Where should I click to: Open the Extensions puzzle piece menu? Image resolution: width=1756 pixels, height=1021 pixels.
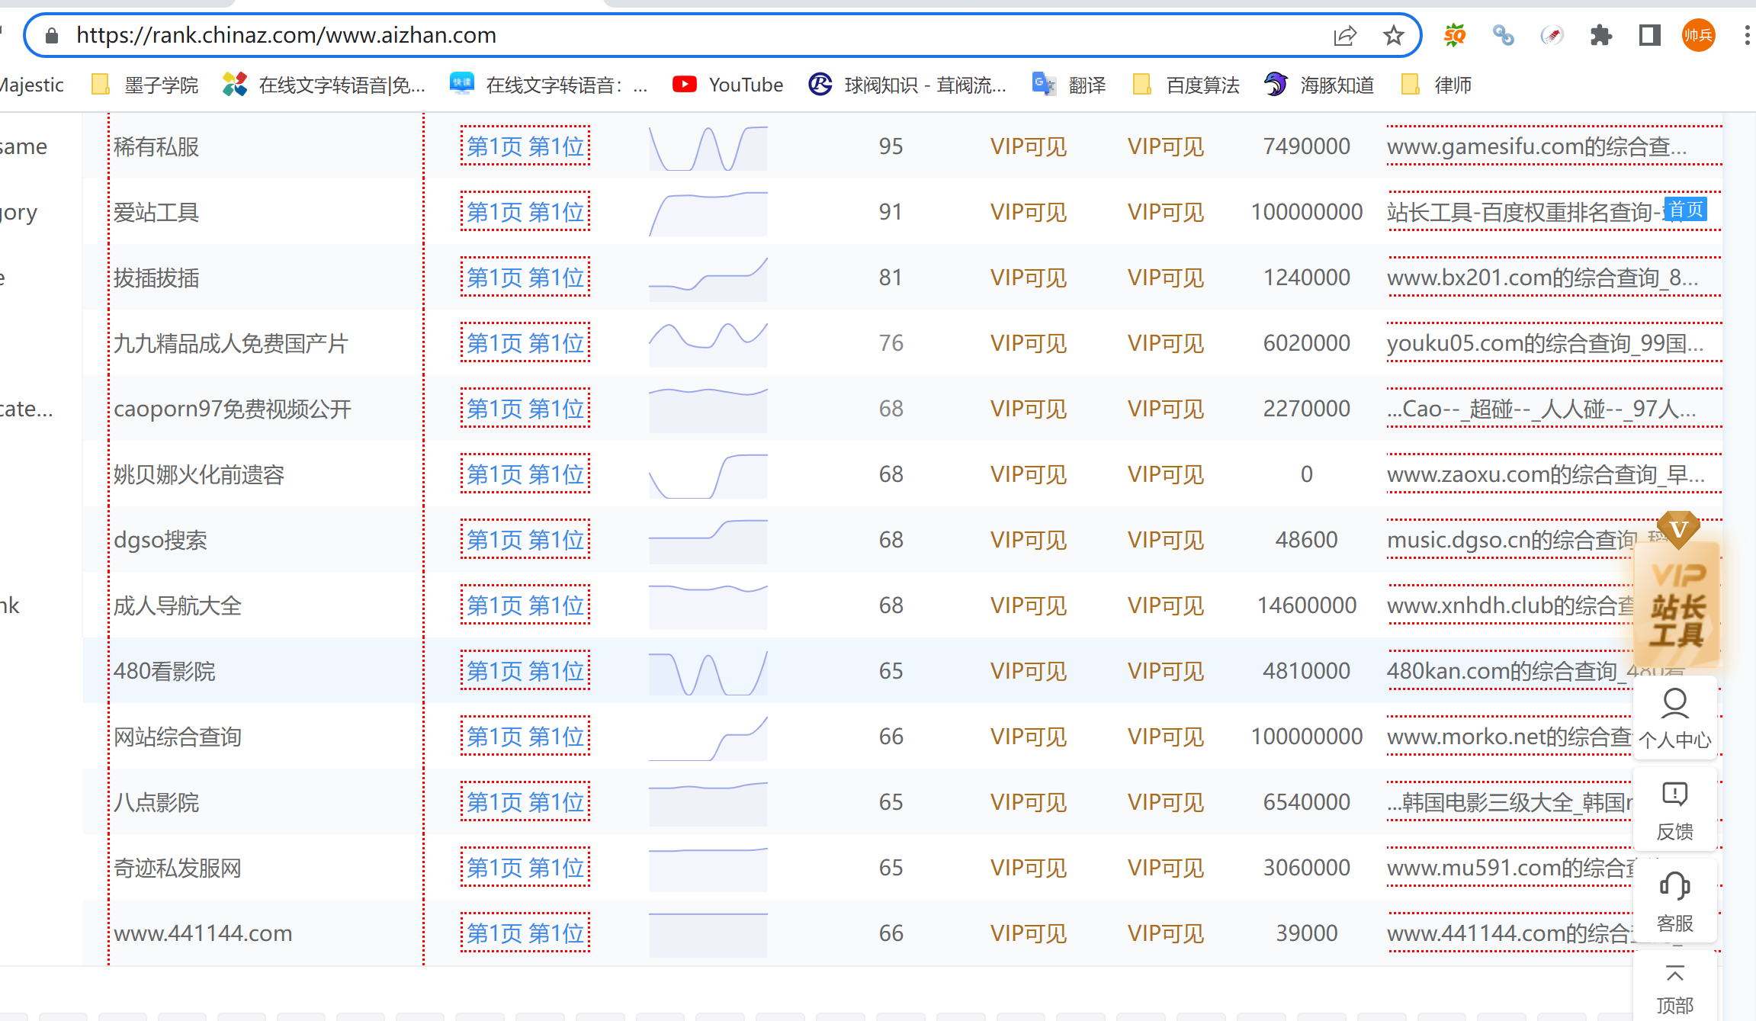coord(1600,35)
